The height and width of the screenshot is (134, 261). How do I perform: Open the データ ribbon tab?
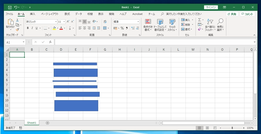coord(79,14)
